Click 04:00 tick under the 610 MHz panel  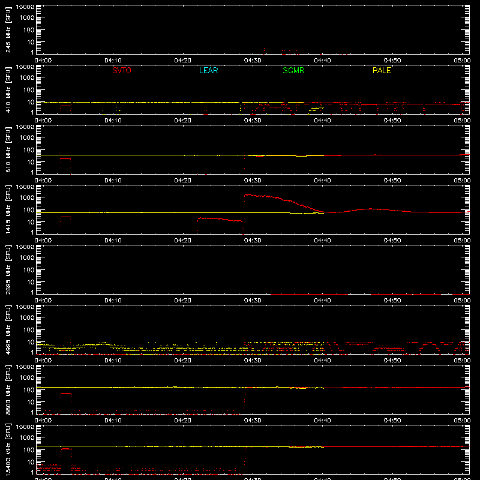[43, 181]
